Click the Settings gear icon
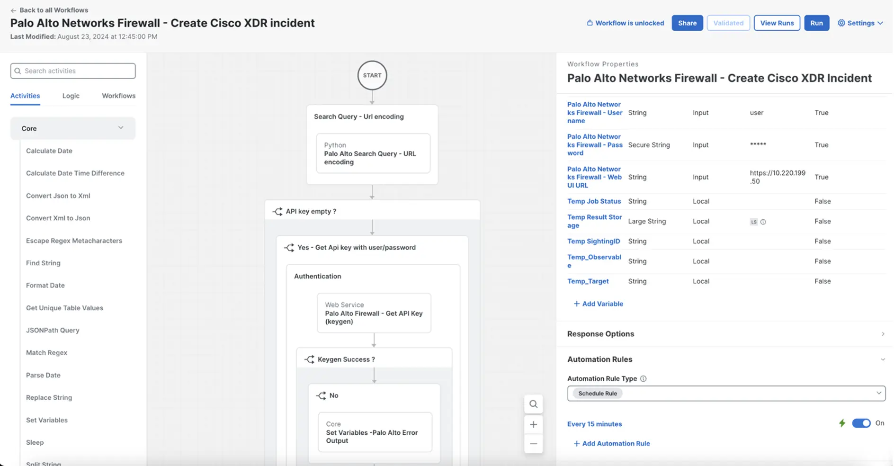Viewport: 894px width, 466px height. pos(841,23)
